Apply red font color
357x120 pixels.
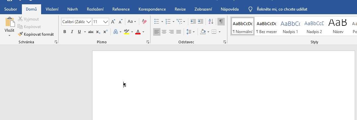point(138,32)
